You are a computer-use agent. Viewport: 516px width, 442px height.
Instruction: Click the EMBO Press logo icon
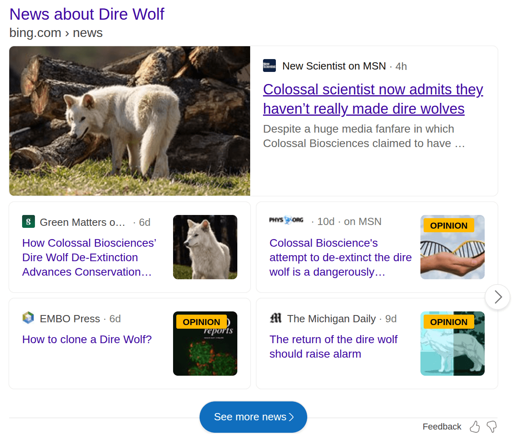click(x=28, y=318)
